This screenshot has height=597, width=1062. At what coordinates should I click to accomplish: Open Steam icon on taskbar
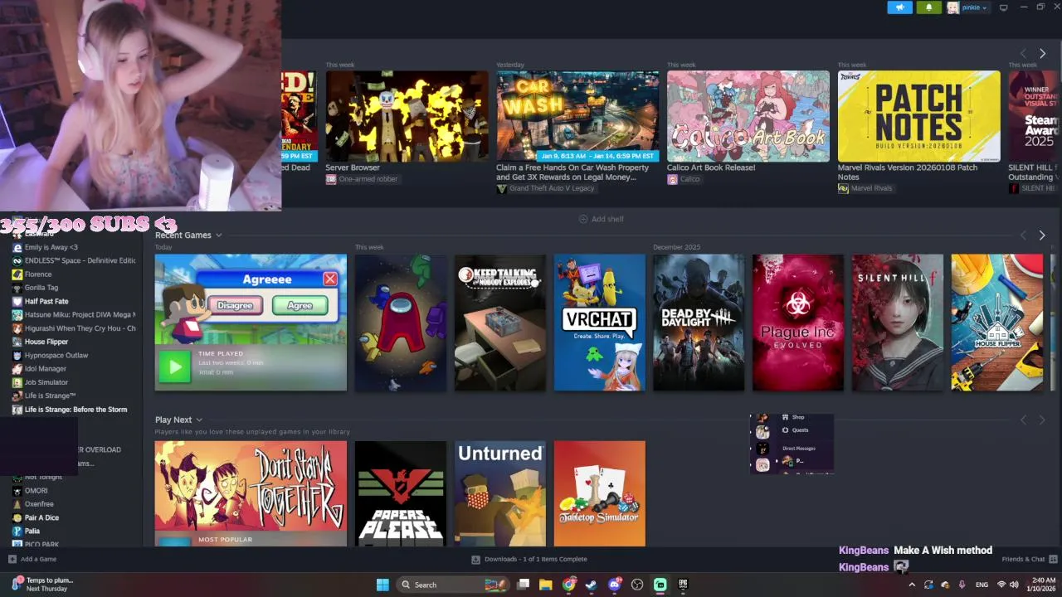pos(591,585)
